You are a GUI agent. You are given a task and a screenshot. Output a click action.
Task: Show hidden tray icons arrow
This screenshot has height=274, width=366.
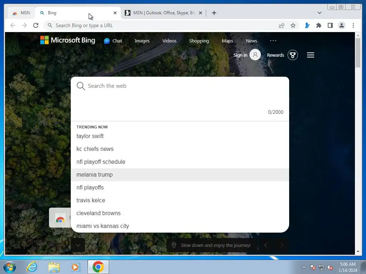304,267
